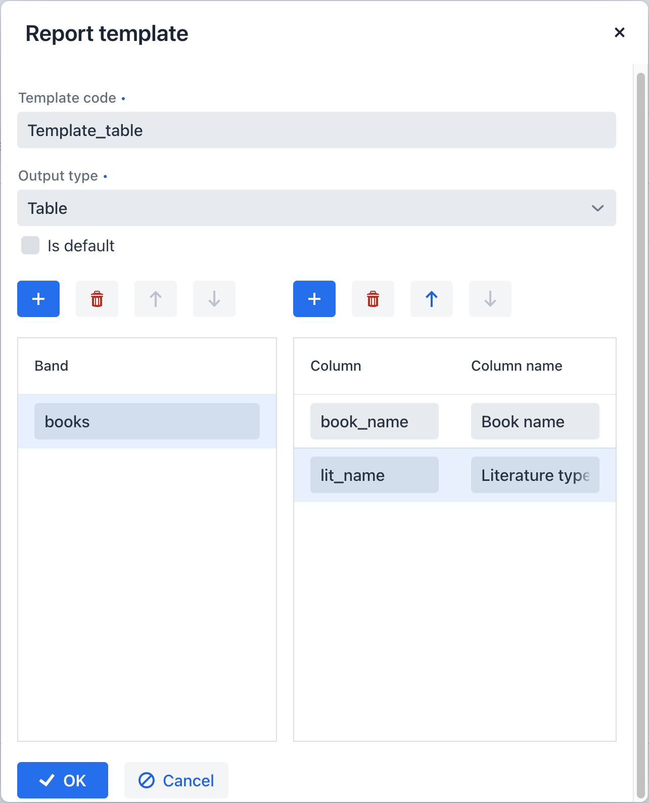649x803 pixels.
Task: Edit the Template code field
Action: point(316,130)
